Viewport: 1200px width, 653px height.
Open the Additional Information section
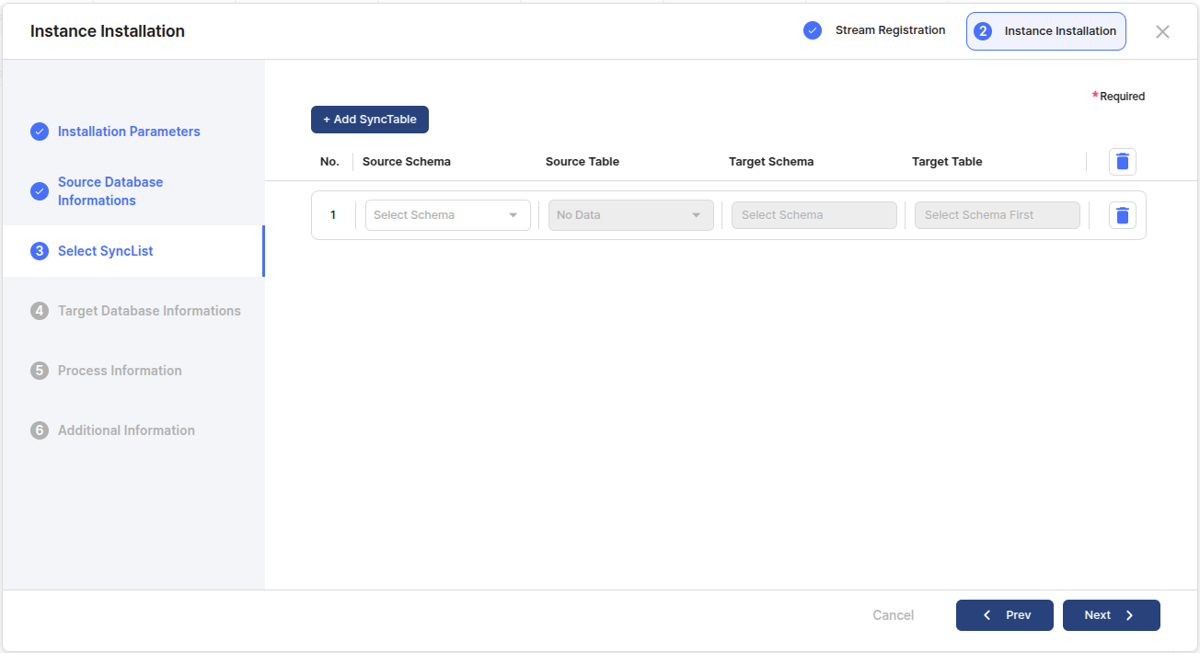(126, 430)
